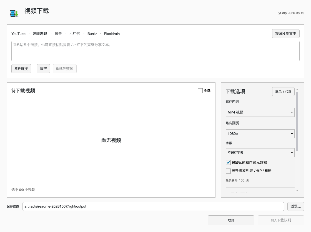This screenshot has height=232, width=311.
Task: Click the Pixeldrain site label
Action: click(x=112, y=34)
